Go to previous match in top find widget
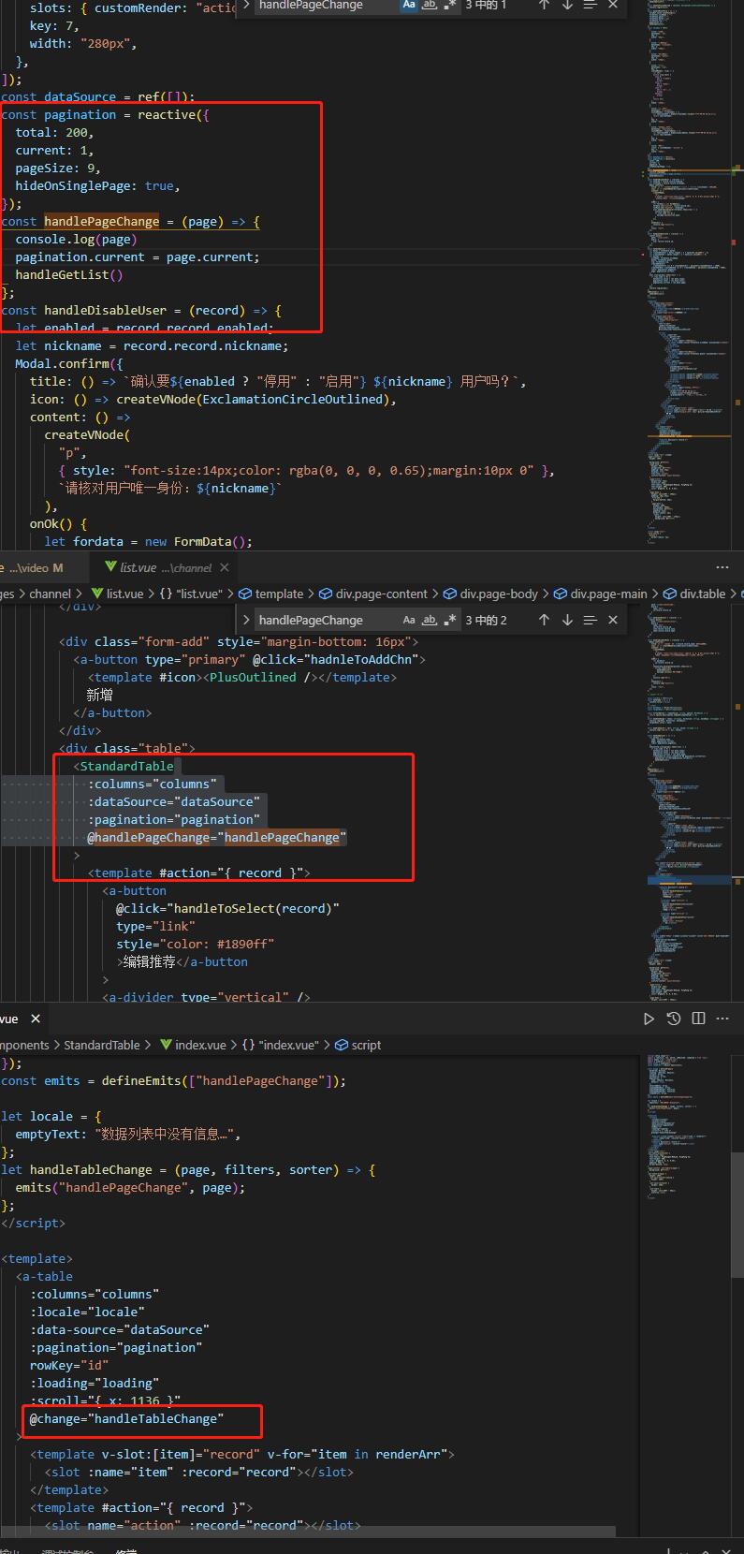The width and height of the screenshot is (744, 1554). pyautogui.click(x=544, y=5)
